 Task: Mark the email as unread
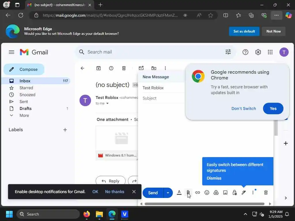click(x=141, y=68)
